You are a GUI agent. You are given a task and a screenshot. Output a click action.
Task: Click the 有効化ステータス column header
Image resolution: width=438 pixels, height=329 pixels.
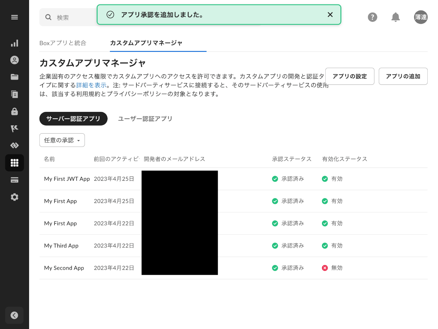pyautogui.click(x=345, y=159)
